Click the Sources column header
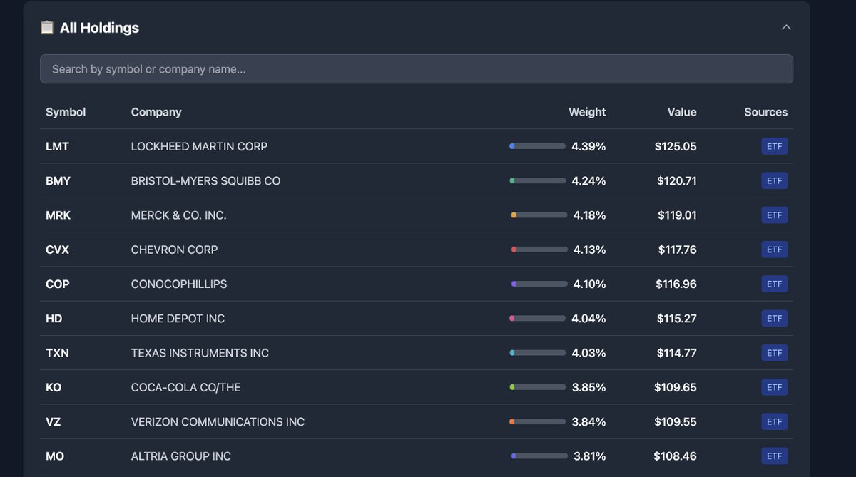856x477 pixels. (765, 112)
